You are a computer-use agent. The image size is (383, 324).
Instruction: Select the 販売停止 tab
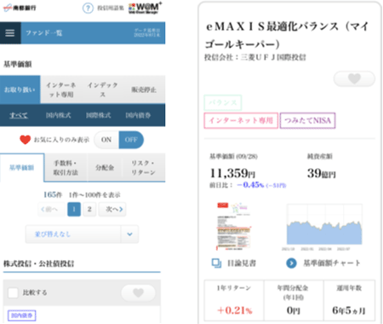click(x=144, y=90)
